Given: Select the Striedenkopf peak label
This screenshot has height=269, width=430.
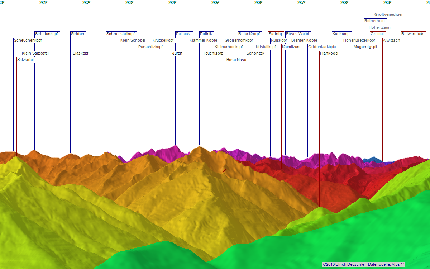Looking at the screenshot, I should click(47, 34).
